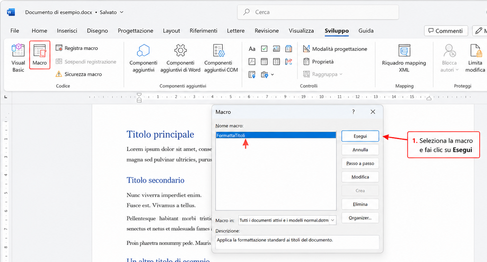Switch to the Inserisci tab

click(67, 31)
